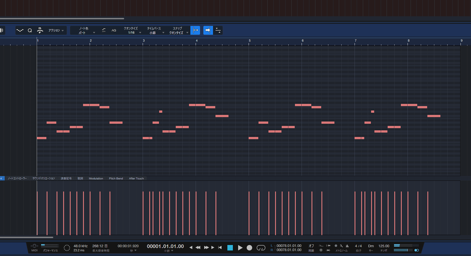Toggle metronome click in record dot

[x=336, y=246]
